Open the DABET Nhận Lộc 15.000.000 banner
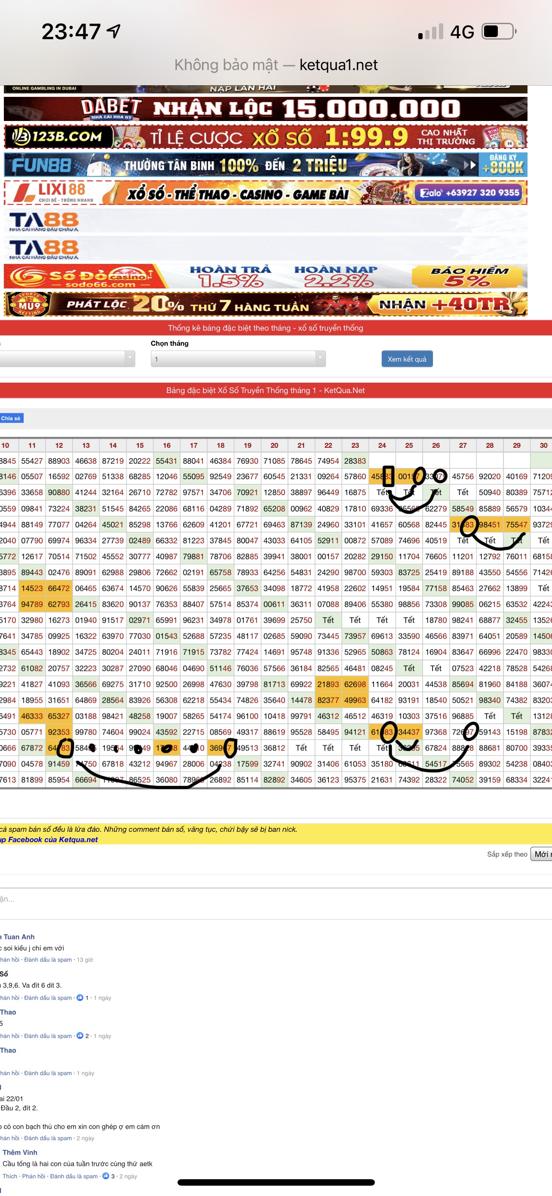The image size is (552, 1196). pyautogui.click(x=265, y=109)
